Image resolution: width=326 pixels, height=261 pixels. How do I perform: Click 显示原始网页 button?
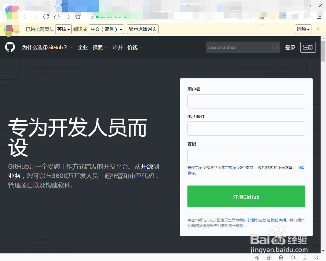point(143,29)
